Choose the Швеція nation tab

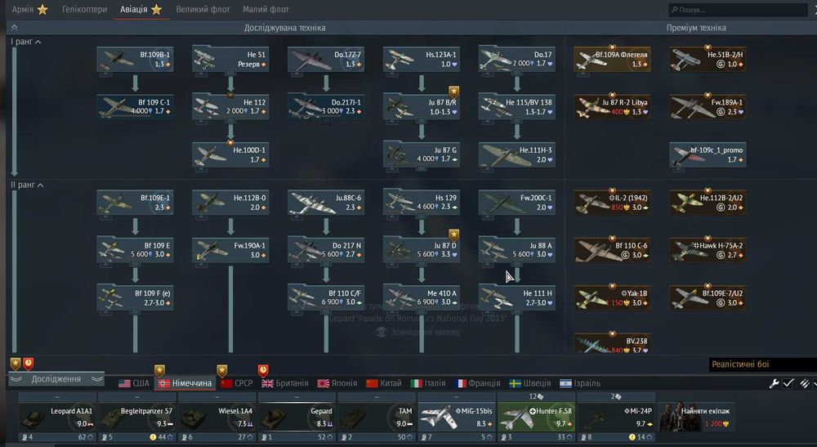tap(530, 383)
